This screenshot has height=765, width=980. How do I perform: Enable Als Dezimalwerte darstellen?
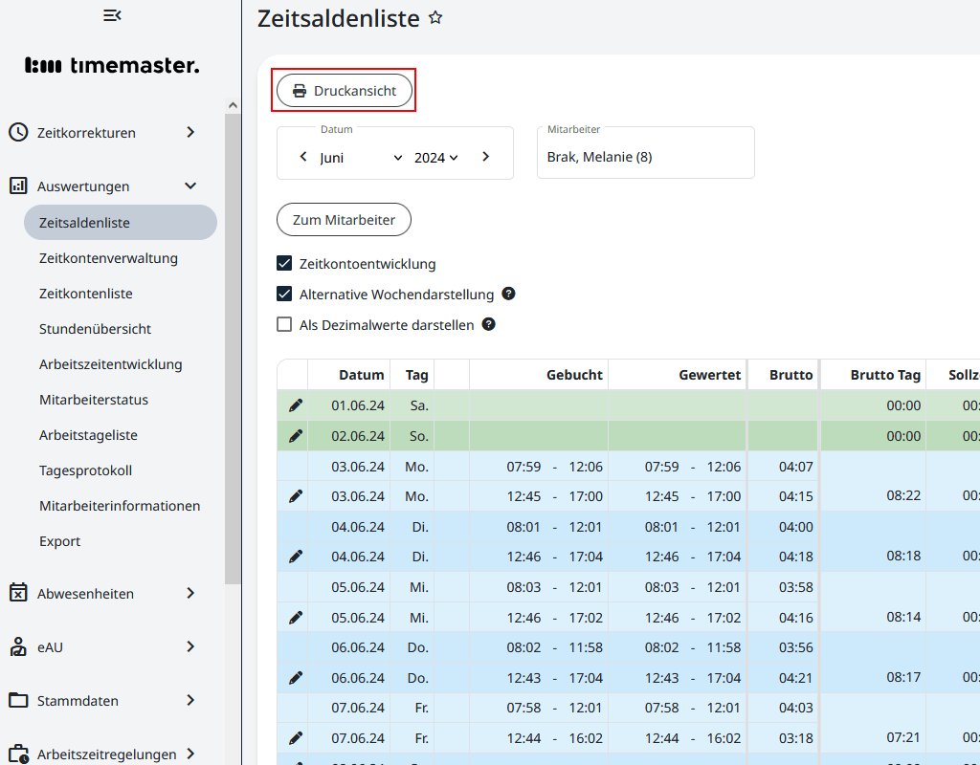click(284, 324)
